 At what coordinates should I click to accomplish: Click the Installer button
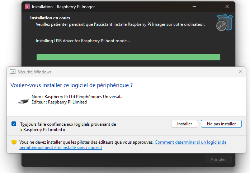184,124
